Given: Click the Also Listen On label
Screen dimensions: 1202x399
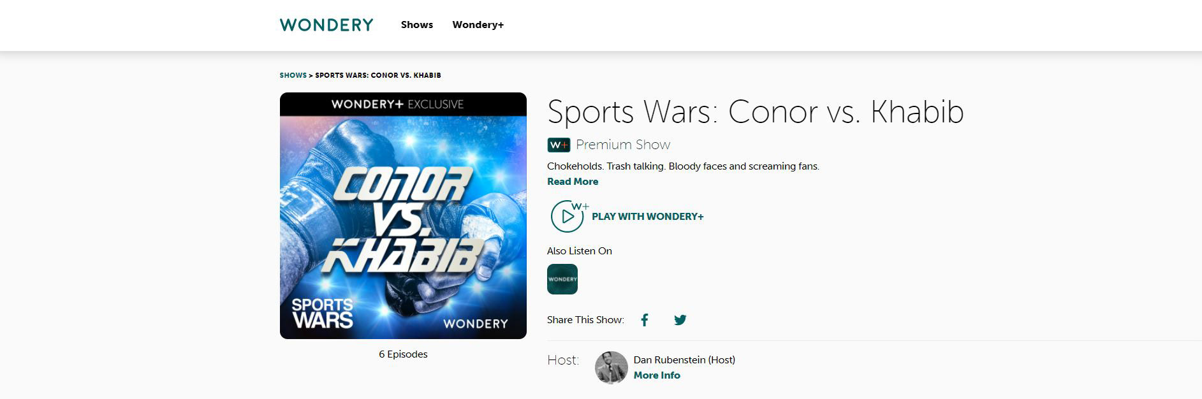Looking at the screenshot, I should (x=580, y=251).
